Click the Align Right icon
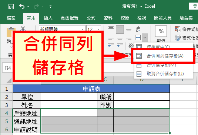Viewport: 198px width, 135px height. click(129, 38)
